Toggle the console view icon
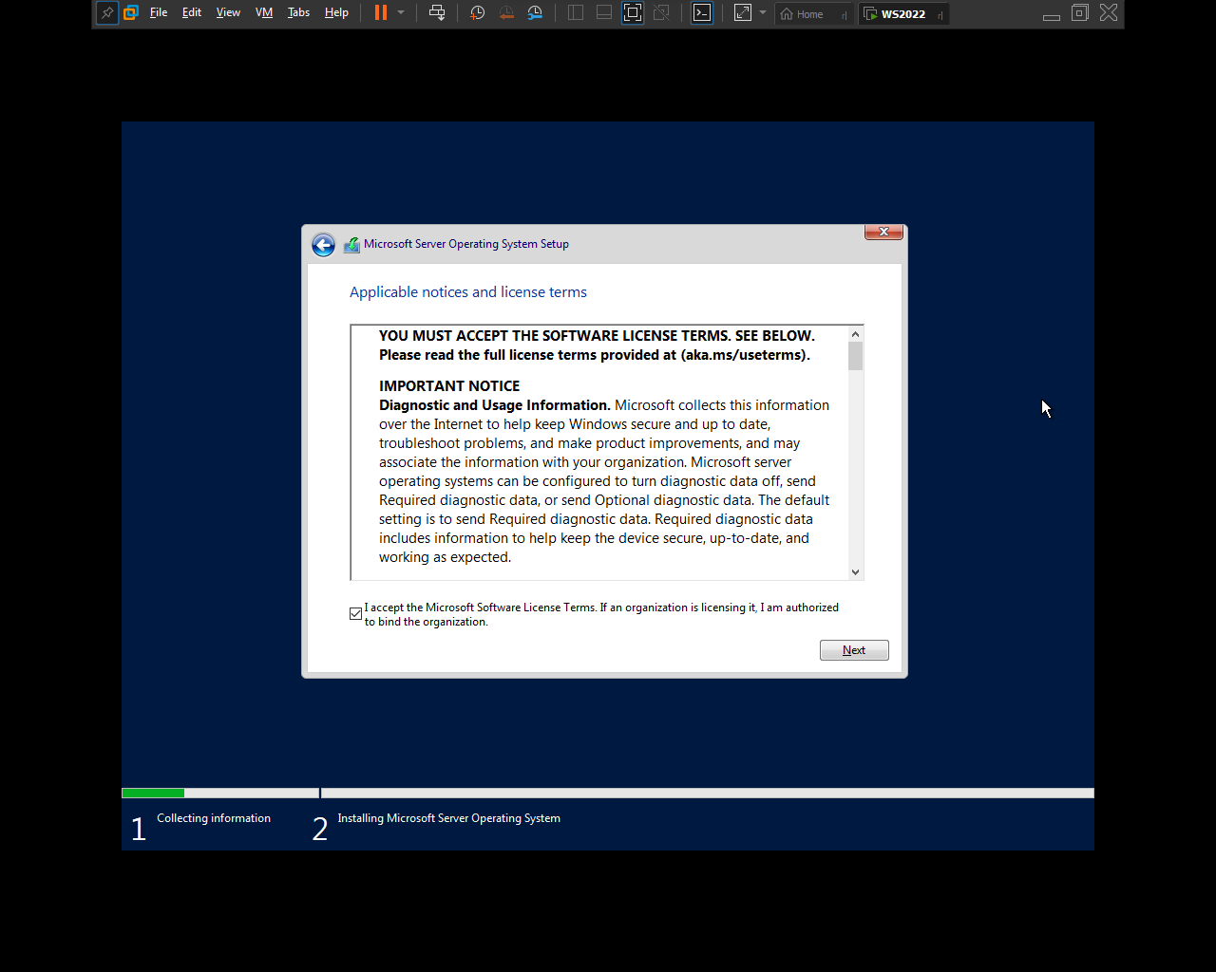This screenshot has height=972, width=1216. pyautogui.click(x=701, y=13)
